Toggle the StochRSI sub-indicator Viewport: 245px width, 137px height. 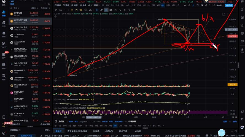[x=119, y=121]
